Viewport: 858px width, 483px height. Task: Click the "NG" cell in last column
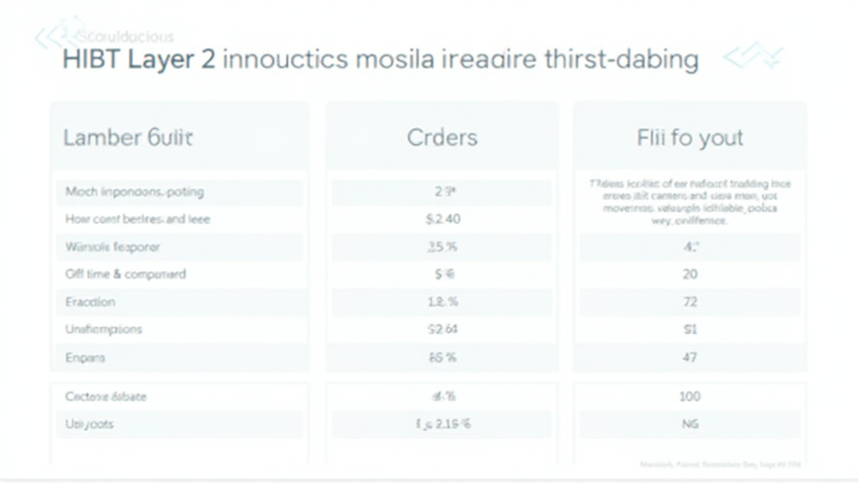(689, 423)
